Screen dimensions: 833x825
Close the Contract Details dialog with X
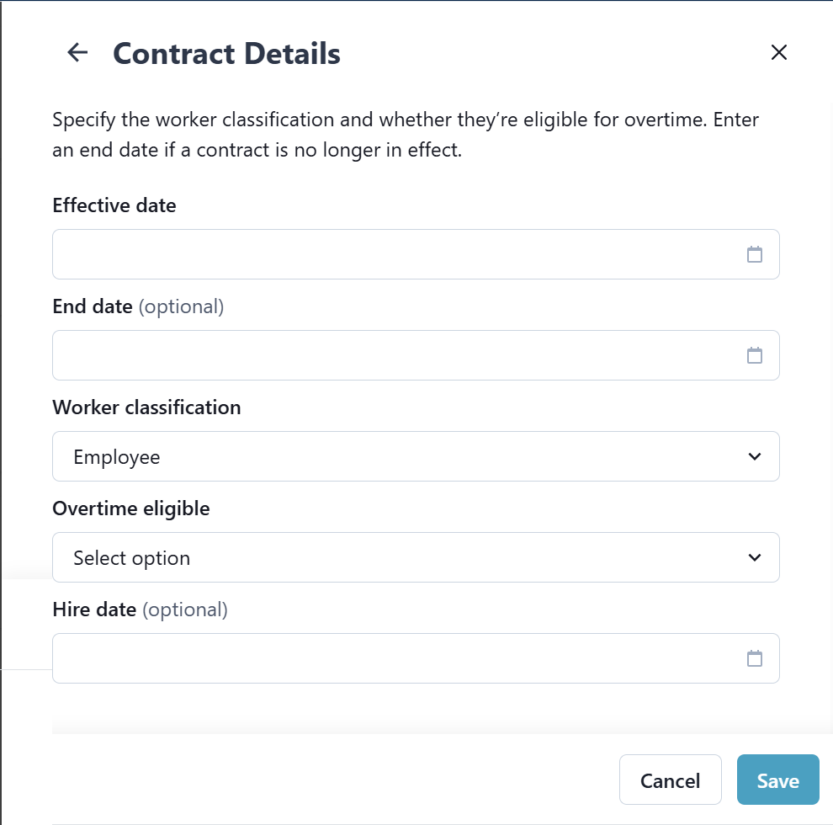coord(779,52)
